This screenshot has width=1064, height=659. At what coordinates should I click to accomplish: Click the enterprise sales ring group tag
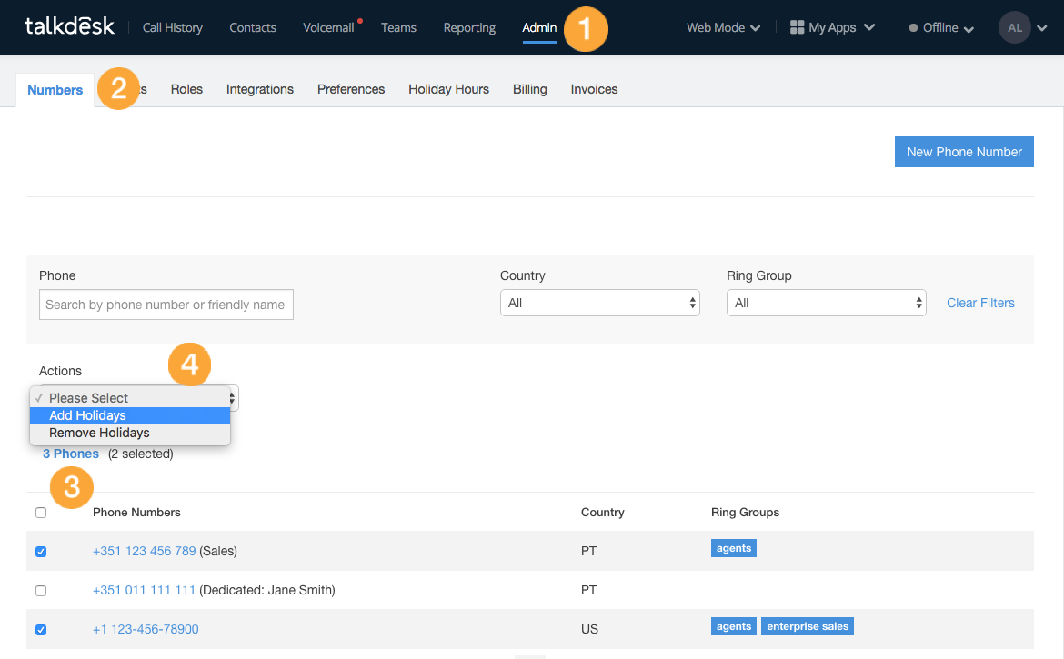pyautogui.click(x=808, y=626)
